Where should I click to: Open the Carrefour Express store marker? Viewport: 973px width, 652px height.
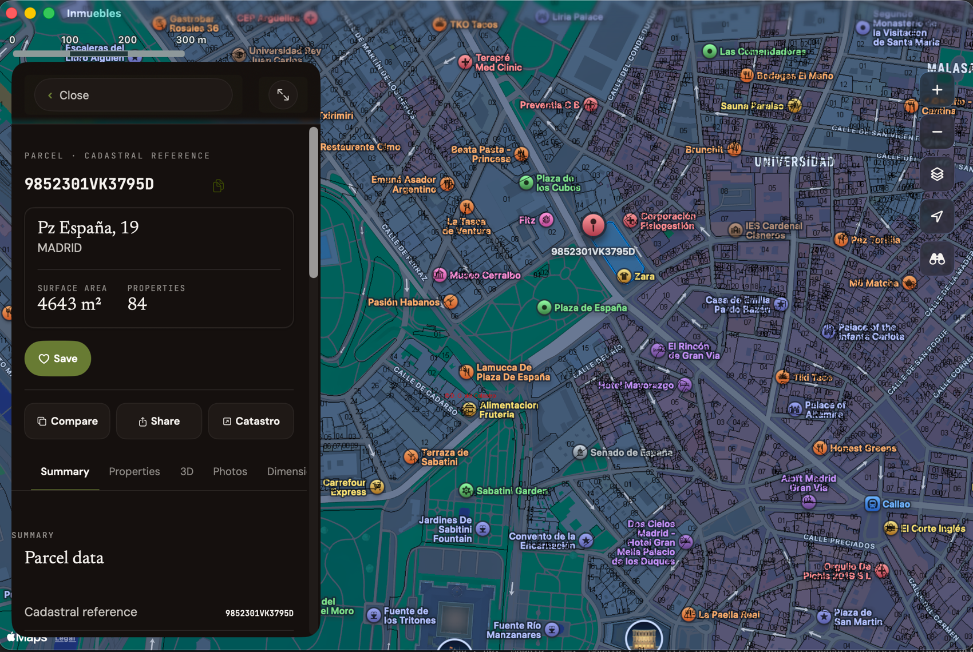(377, 487)
